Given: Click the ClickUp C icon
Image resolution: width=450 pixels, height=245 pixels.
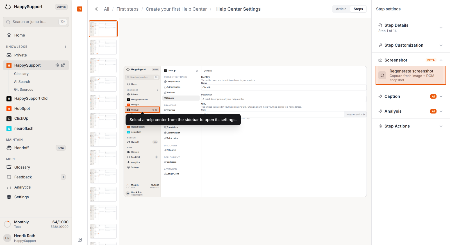Looking at the screenshot, I should point(9,119).
